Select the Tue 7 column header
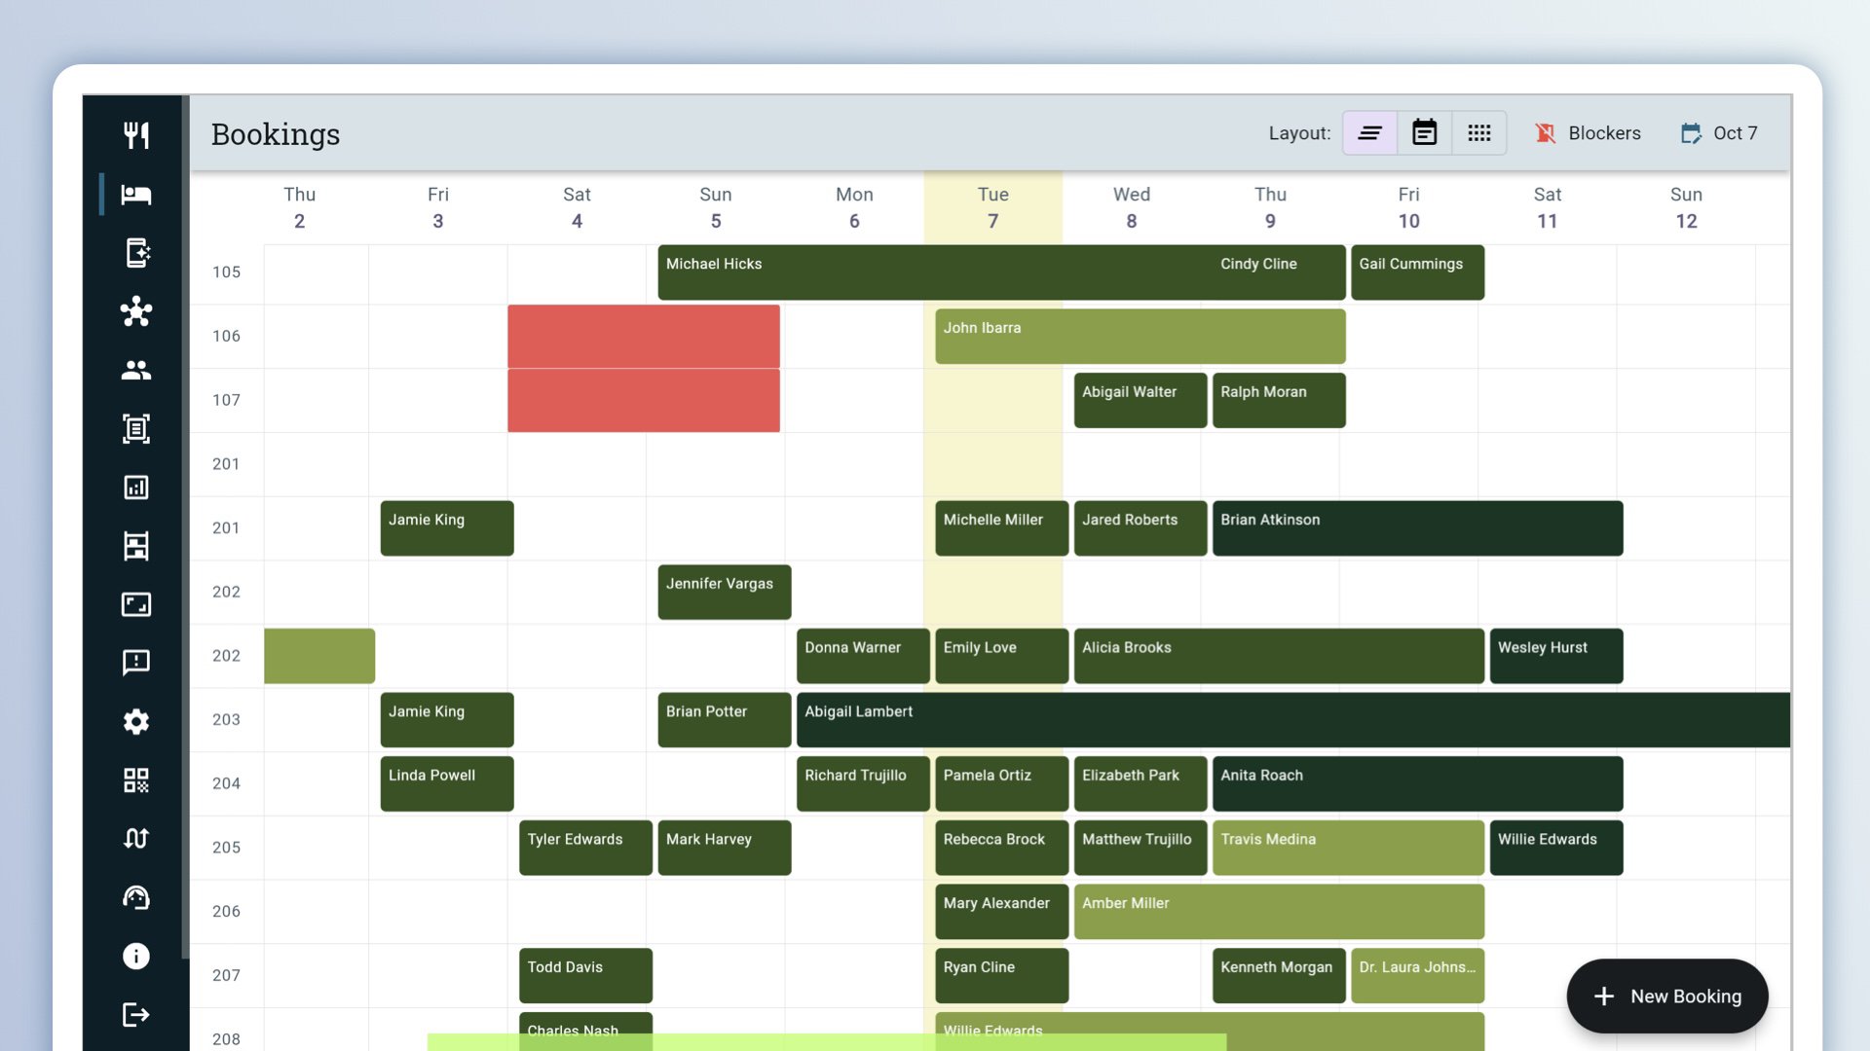This screenshot has width=1870, height=1051. coord(992,207)
